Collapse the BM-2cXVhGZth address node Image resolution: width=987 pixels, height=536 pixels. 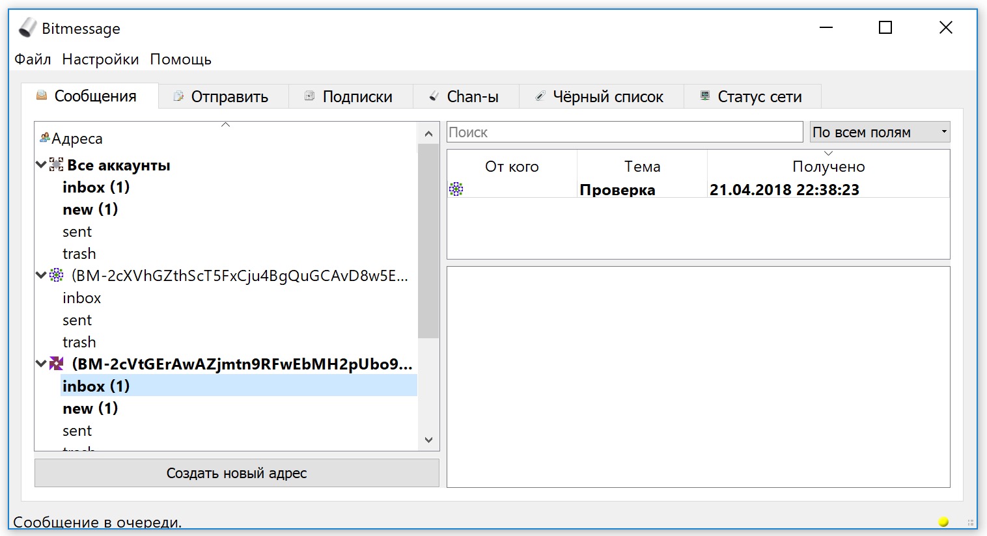coord(41,275)
